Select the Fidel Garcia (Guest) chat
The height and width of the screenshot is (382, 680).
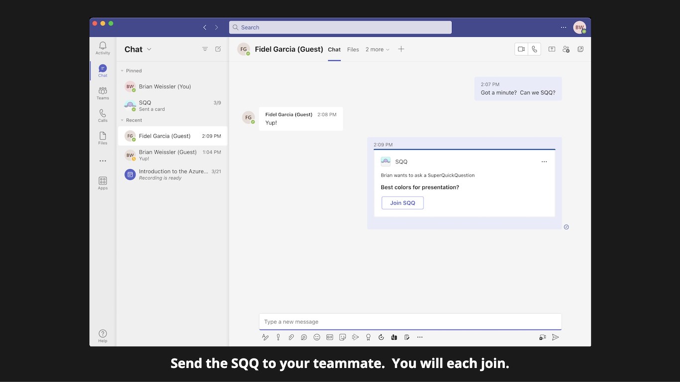pos(172,136)
